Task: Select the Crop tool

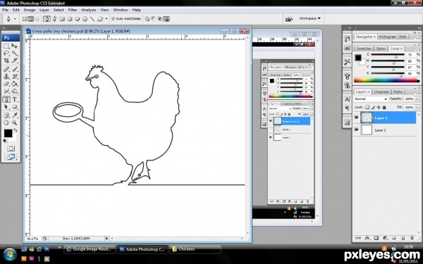Action: (x=6, y=61)
